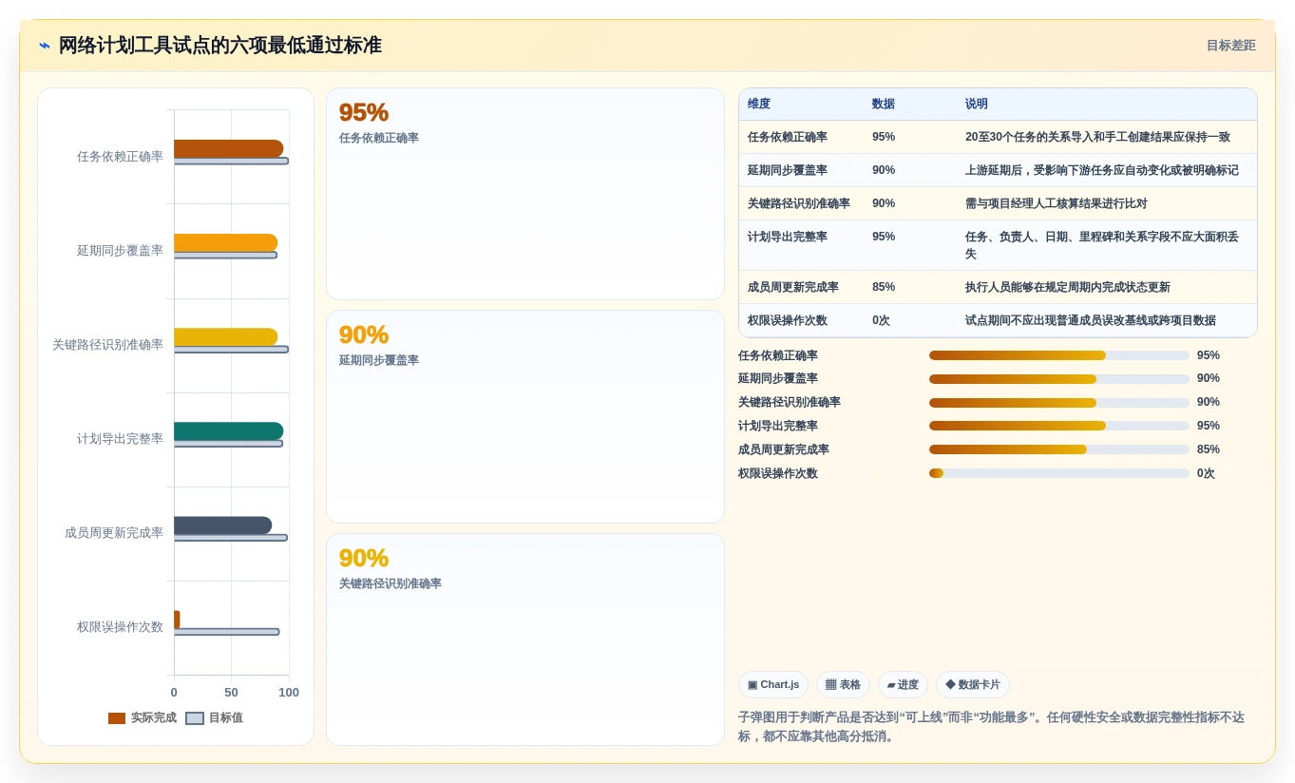Viewport: 1295px width, 783px height.
Task: Click the dark gray 成员周更新完成率 chart bar
Action: (222, 525)
